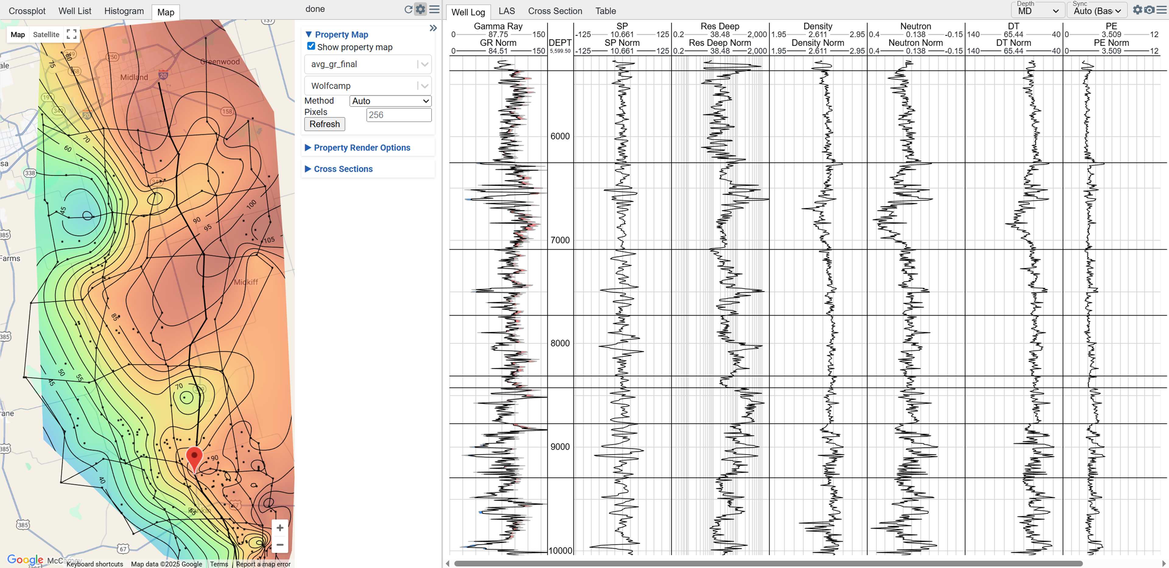Screen dimensions: 1169x568
Task: Collapse the Property Map section
Action: 337,34
